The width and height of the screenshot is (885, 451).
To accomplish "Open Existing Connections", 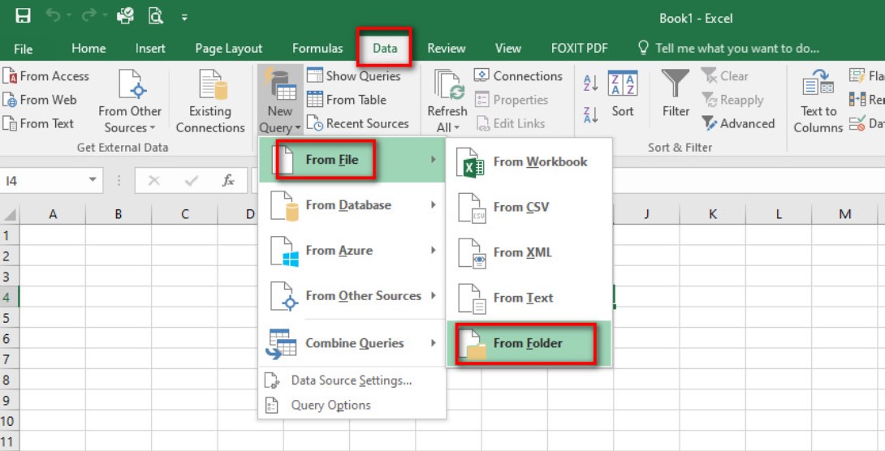I will pos(210,101).
